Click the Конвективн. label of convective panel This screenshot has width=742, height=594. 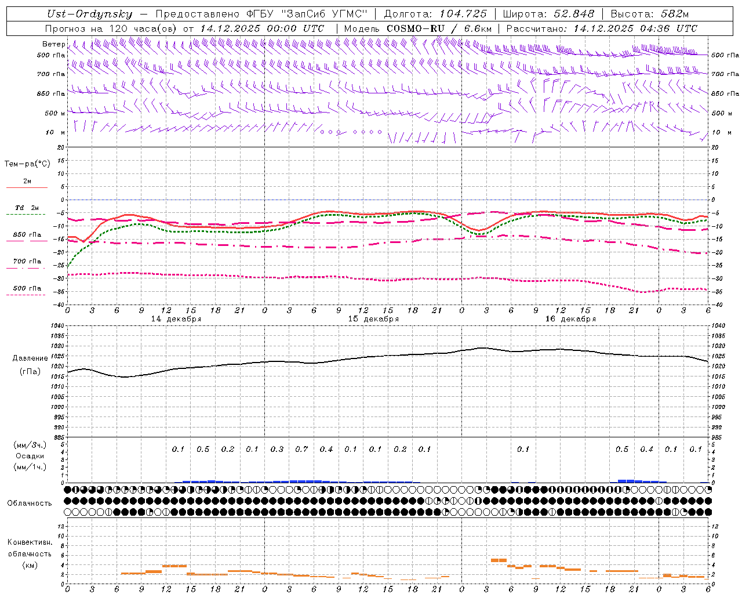point(30,542)
